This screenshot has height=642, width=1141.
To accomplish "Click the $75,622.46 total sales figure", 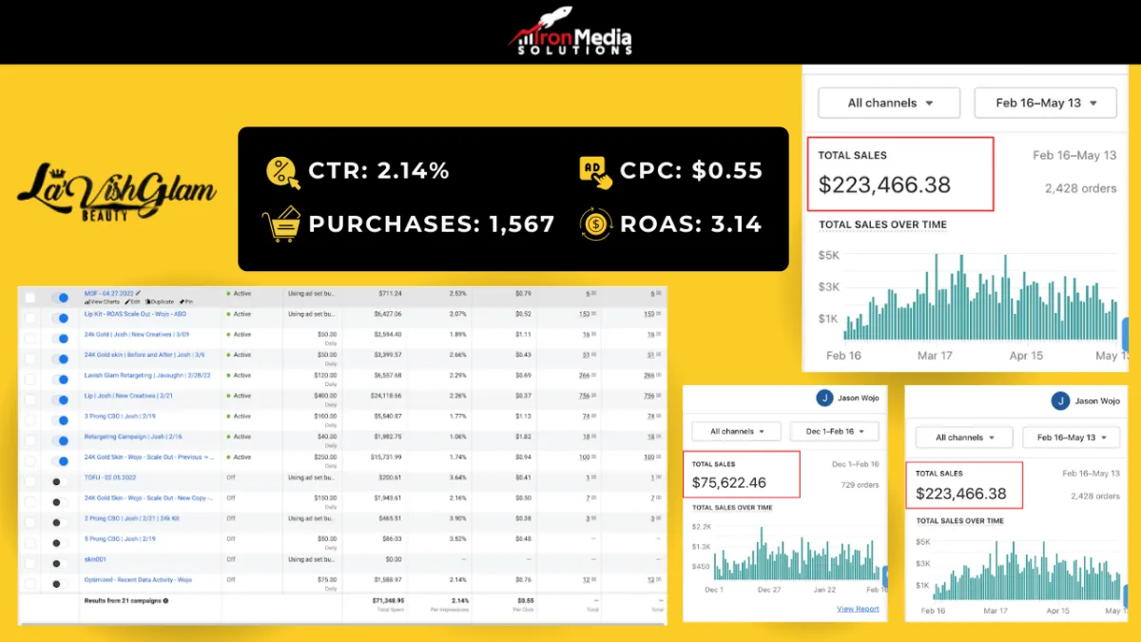I will [730, 483].
